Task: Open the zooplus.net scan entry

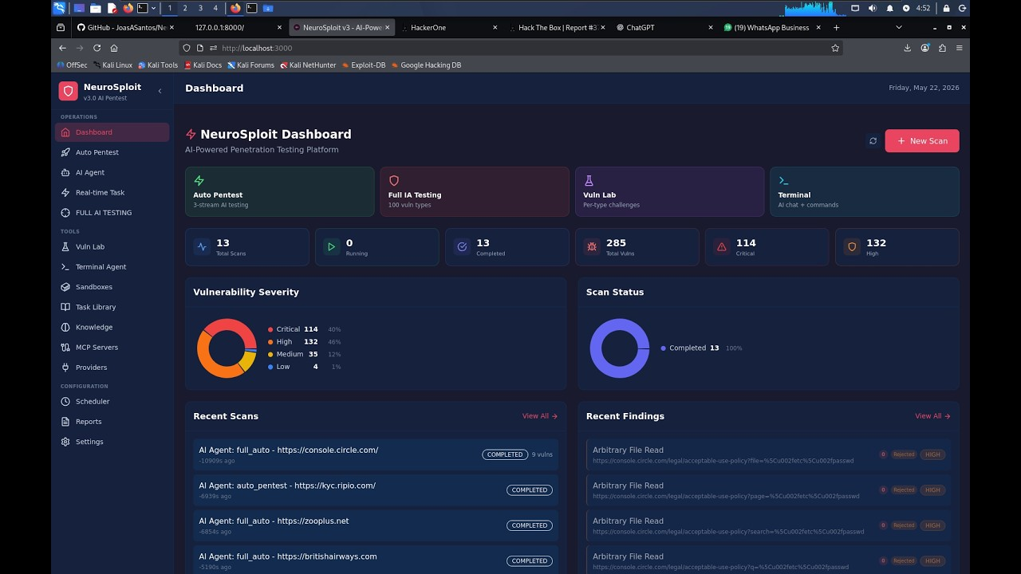Action: [x=376, y=525]
